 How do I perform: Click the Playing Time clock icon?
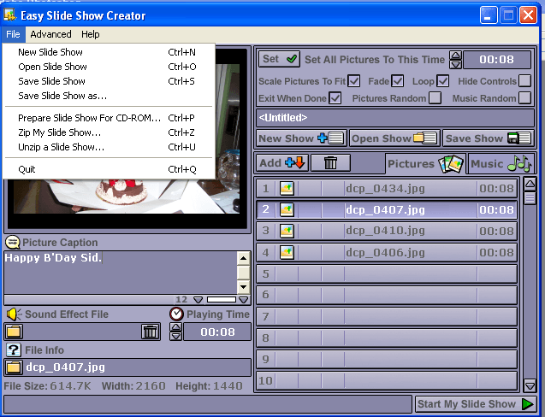tap(176, 314)
